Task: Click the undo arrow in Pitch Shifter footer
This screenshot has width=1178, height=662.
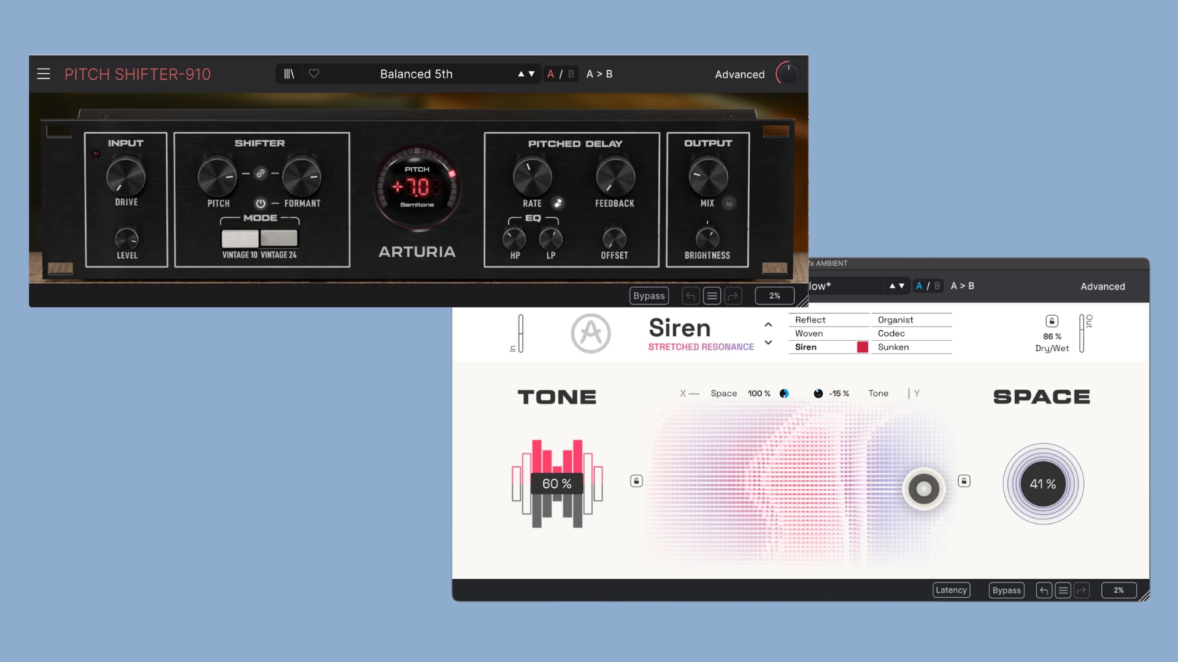Action: (x=691, y=297)
